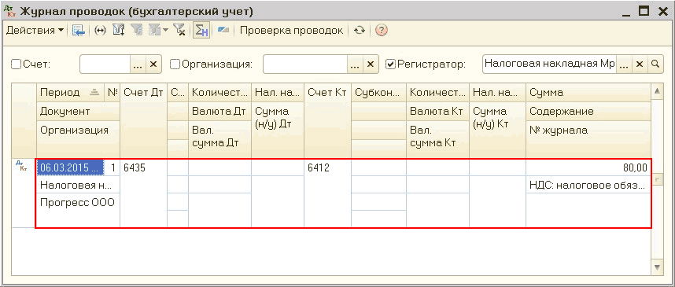The height and width of the screenshot is (287, 675).
Task: Clear the Организация filter field
Action: pos(371,64)
